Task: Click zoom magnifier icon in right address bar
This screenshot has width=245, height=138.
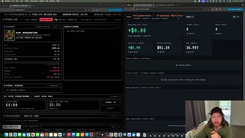Action: 205,9
